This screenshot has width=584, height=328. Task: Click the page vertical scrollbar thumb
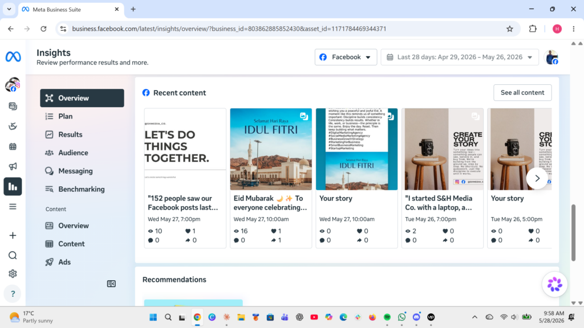574,232
